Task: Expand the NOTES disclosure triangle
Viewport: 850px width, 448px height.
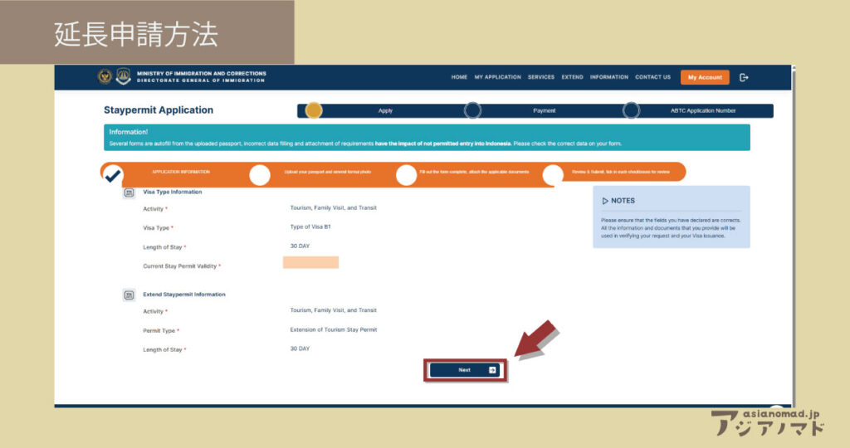Action: (x=605, y=201)
